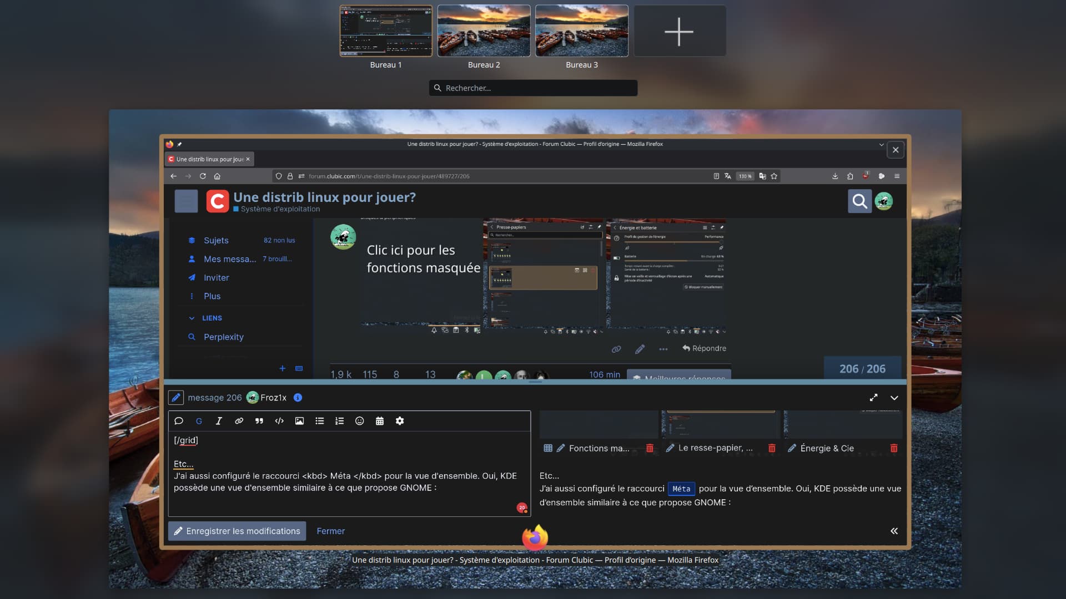Toggle the grid mode icon beside Fonctions ma...
Viewport: 1066px width, 599px height.
(548, 448)
